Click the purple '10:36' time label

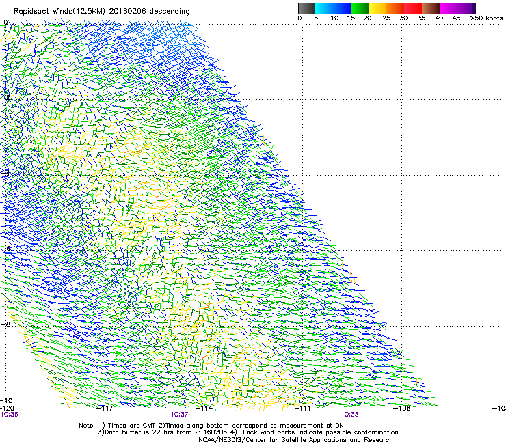(x=9, y=415)
